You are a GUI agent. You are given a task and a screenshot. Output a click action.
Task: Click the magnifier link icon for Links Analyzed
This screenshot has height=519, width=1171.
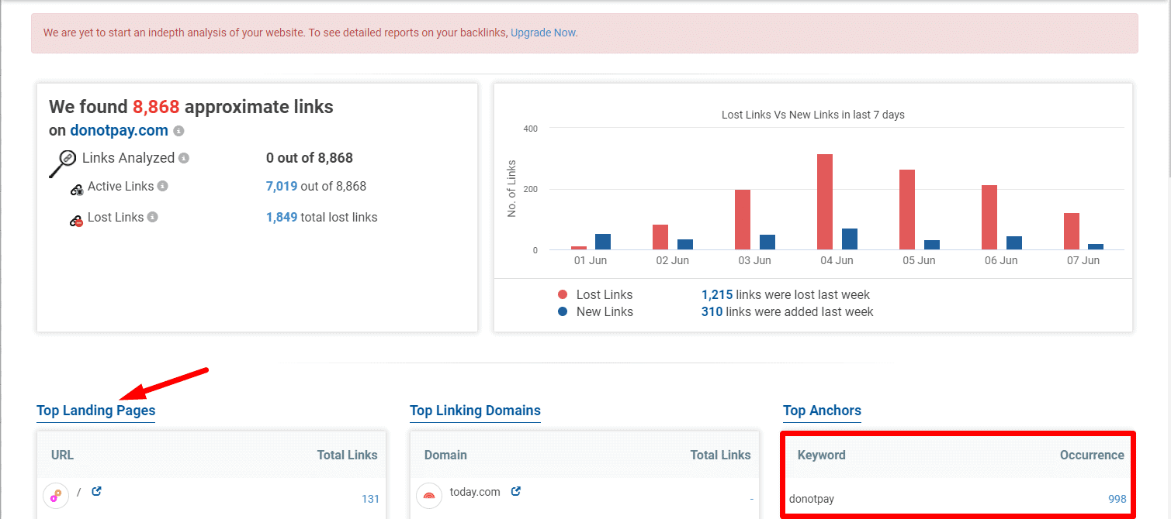62,163
